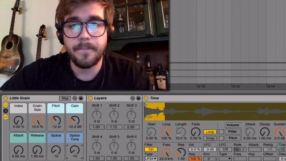The width and height of the screenshot is (286, 161).
Task: Click the filter LFO amount 0.00 field
Action: pos(210,149)
